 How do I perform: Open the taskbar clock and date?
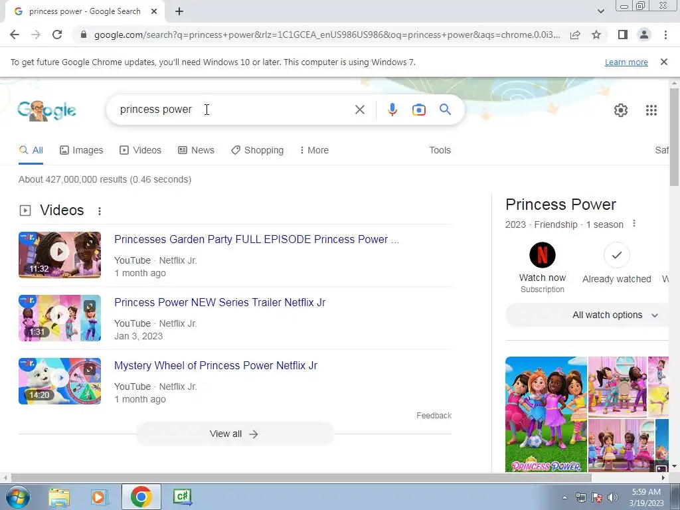tap(646, 497)
